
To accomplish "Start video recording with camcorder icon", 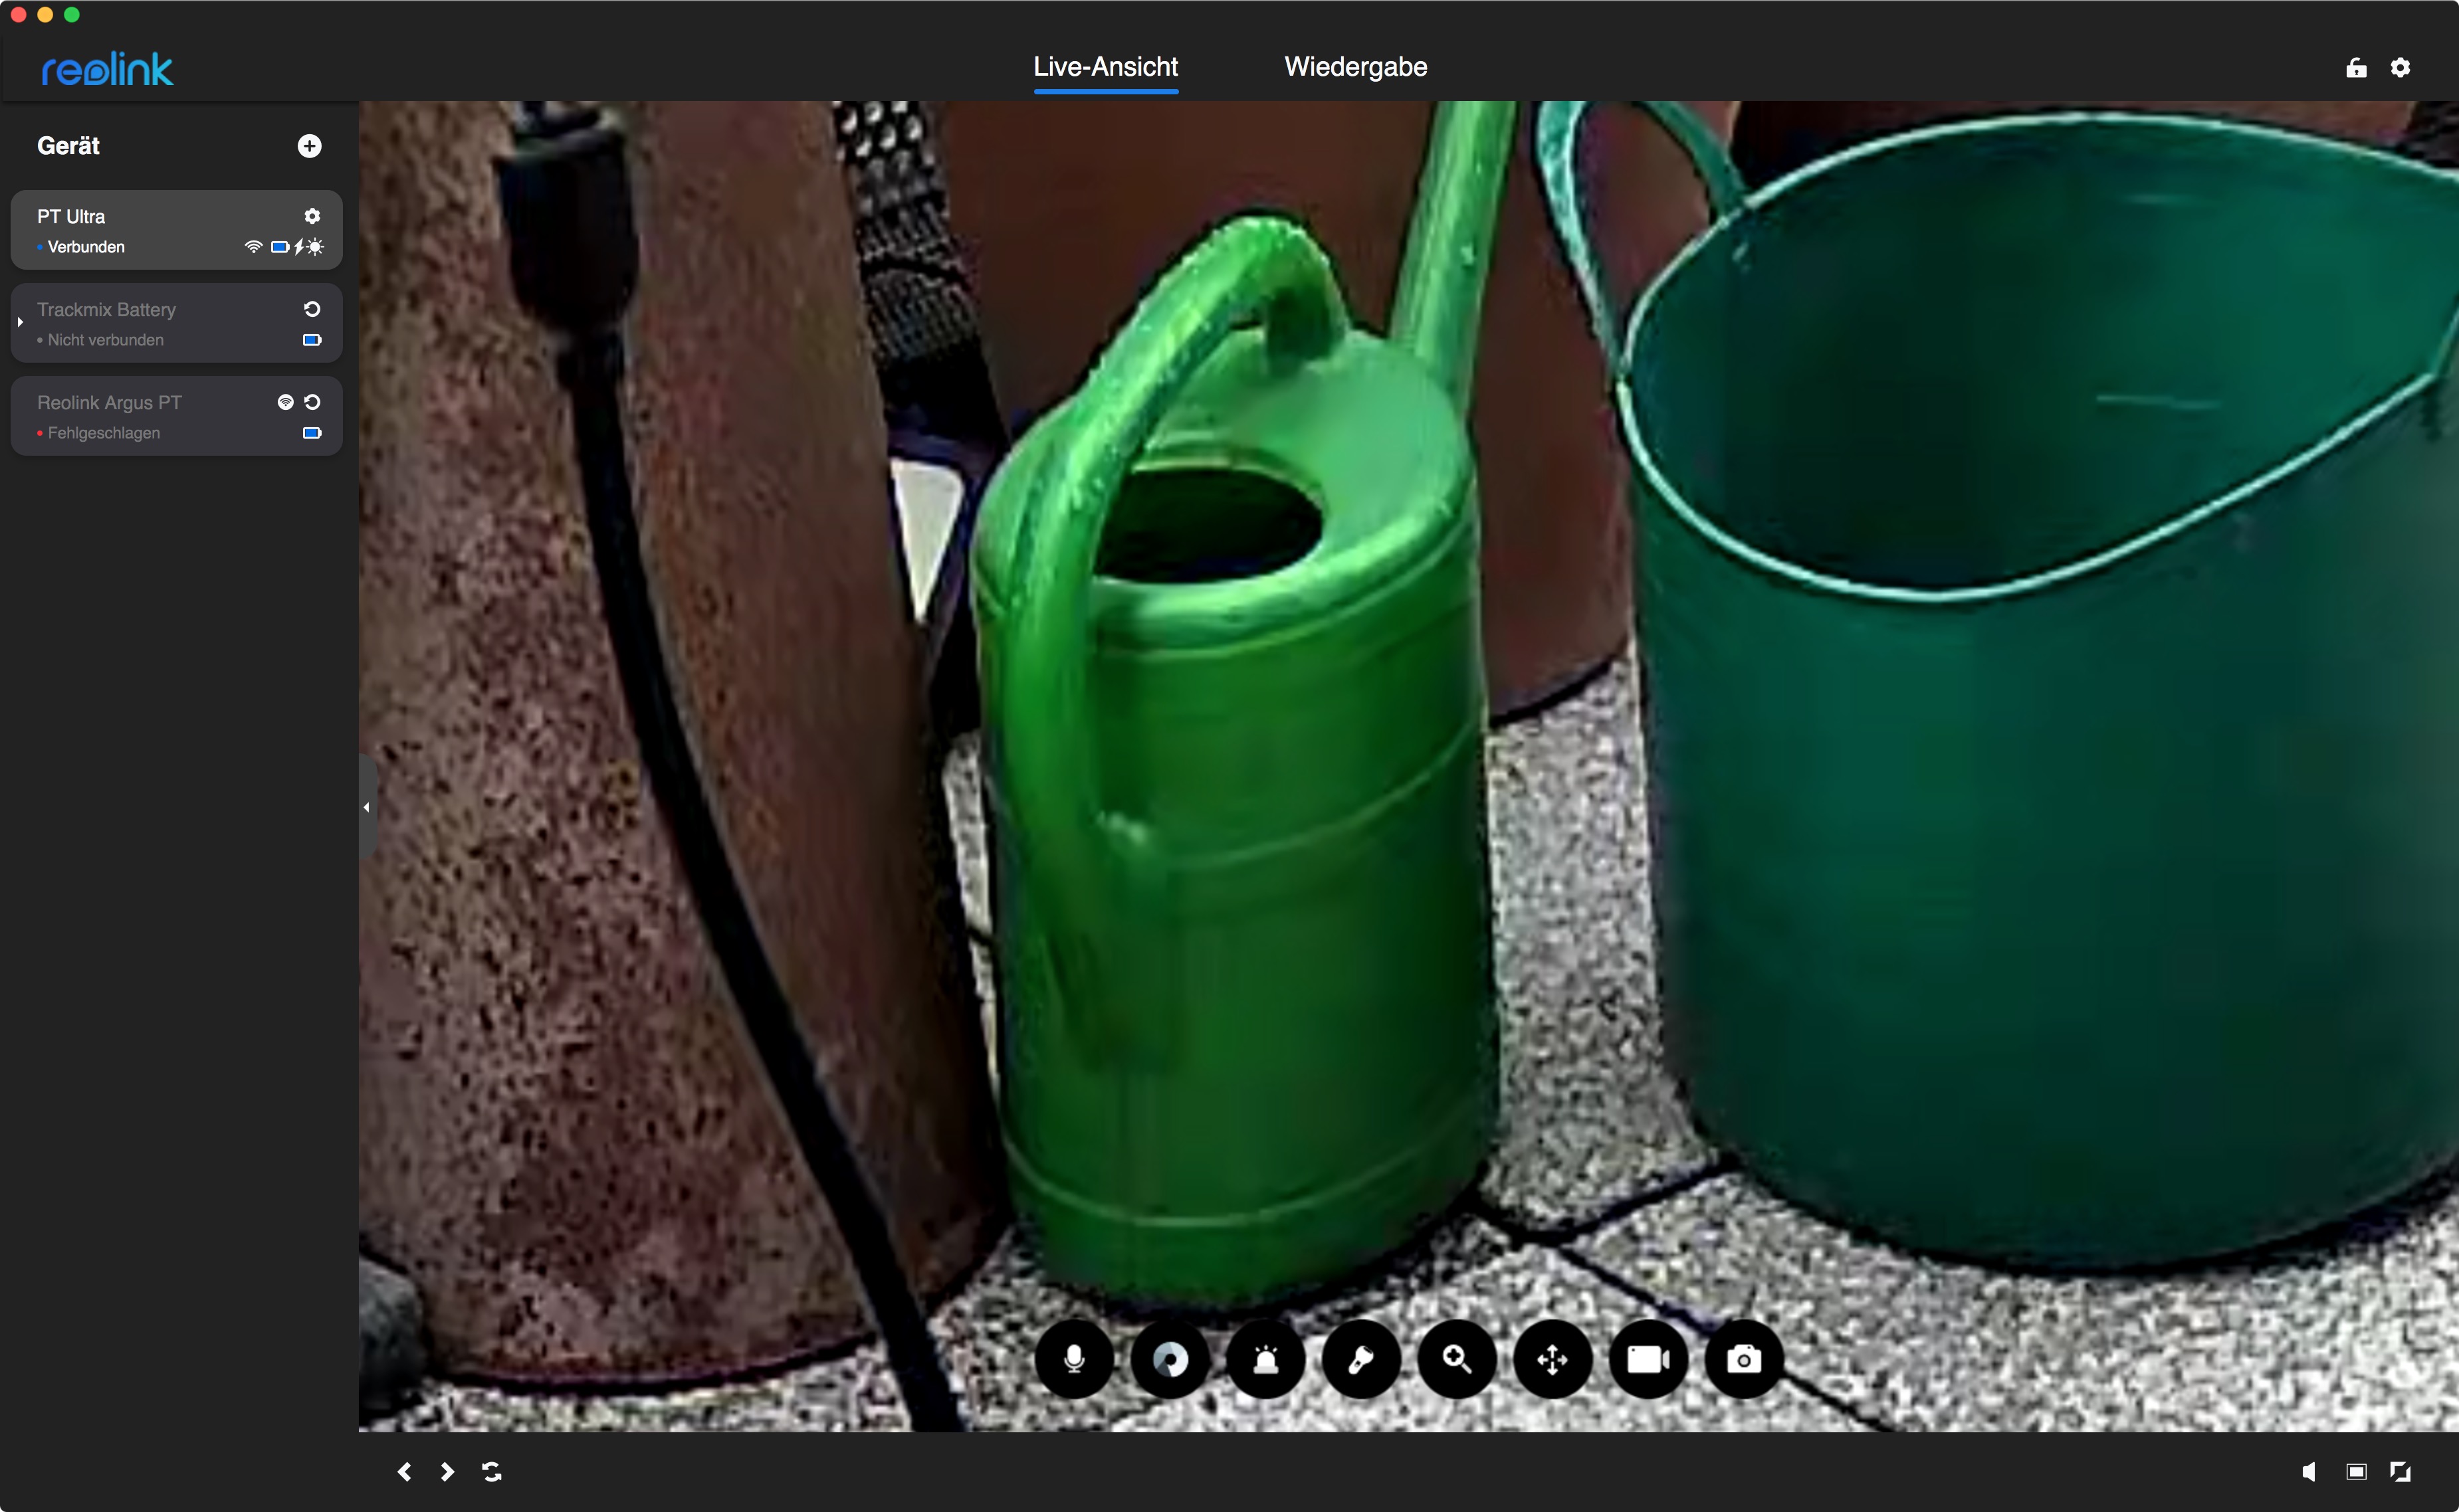I will (x=1648, y=1359).
